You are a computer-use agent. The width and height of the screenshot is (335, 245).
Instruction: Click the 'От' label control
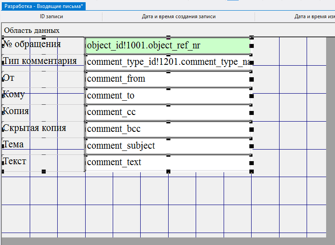click(9, 78)
